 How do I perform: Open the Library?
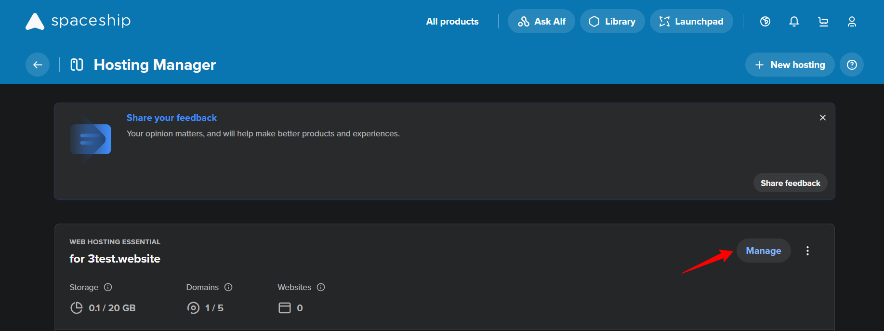(x=612, y=21)
